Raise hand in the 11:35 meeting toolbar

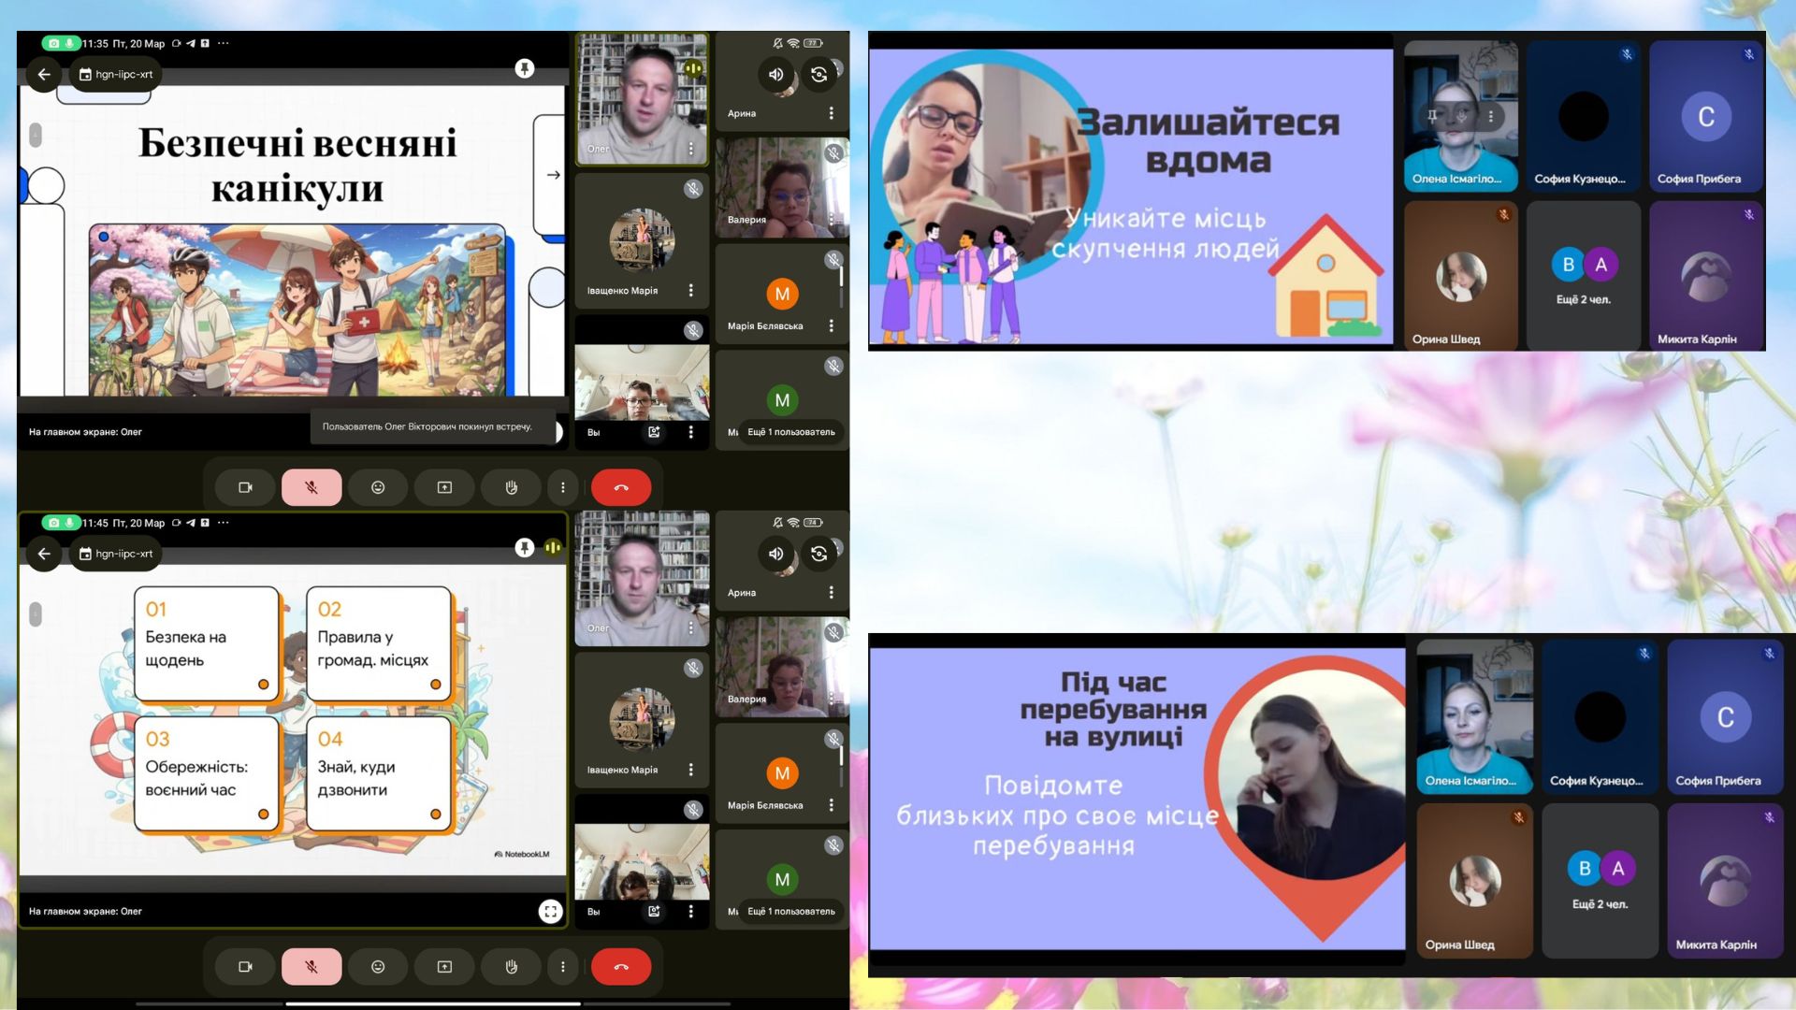point(511,487)
